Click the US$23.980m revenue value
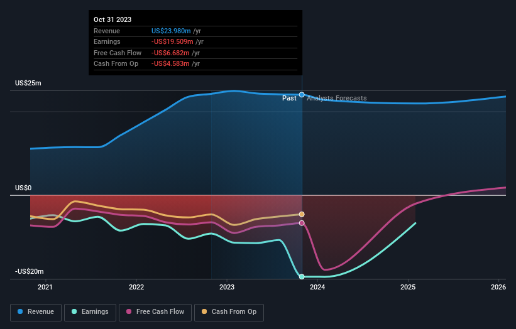Viewport: 516px width, 329px height. [x=171, y=31]
